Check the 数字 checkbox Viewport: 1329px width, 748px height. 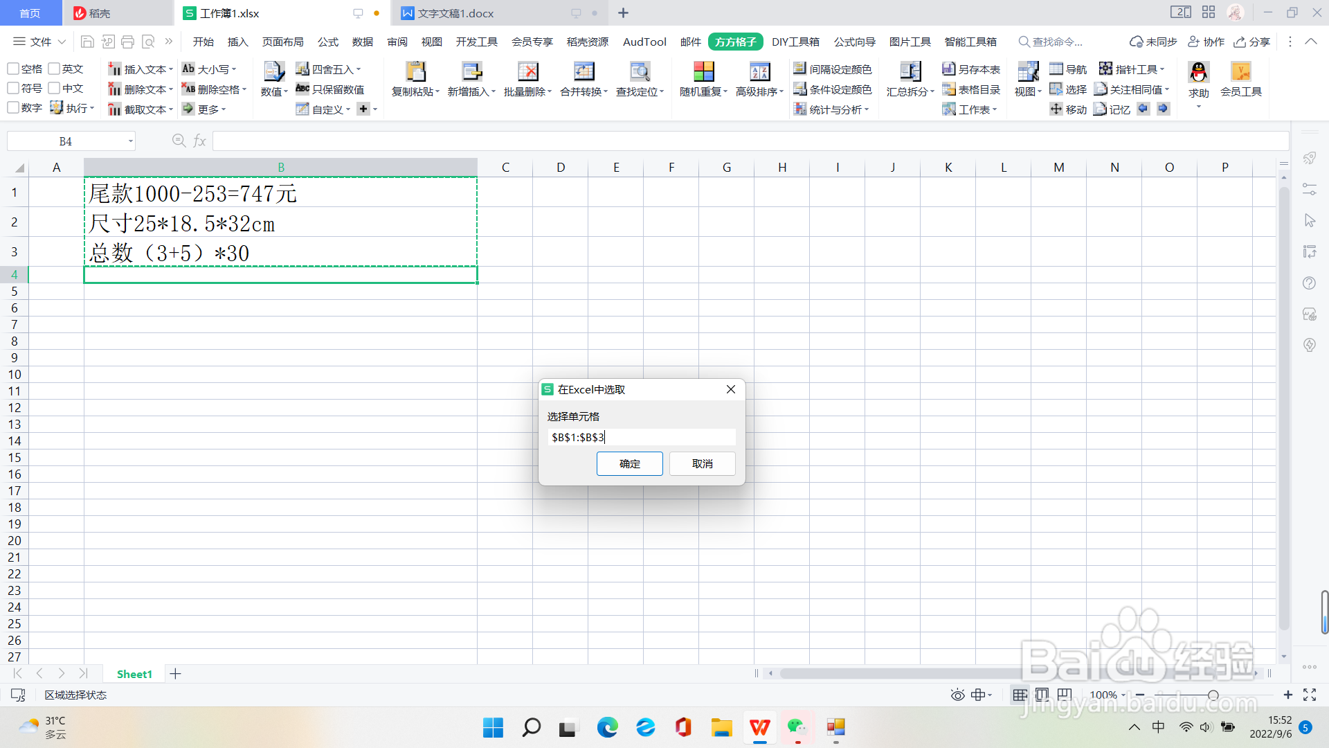13,108
